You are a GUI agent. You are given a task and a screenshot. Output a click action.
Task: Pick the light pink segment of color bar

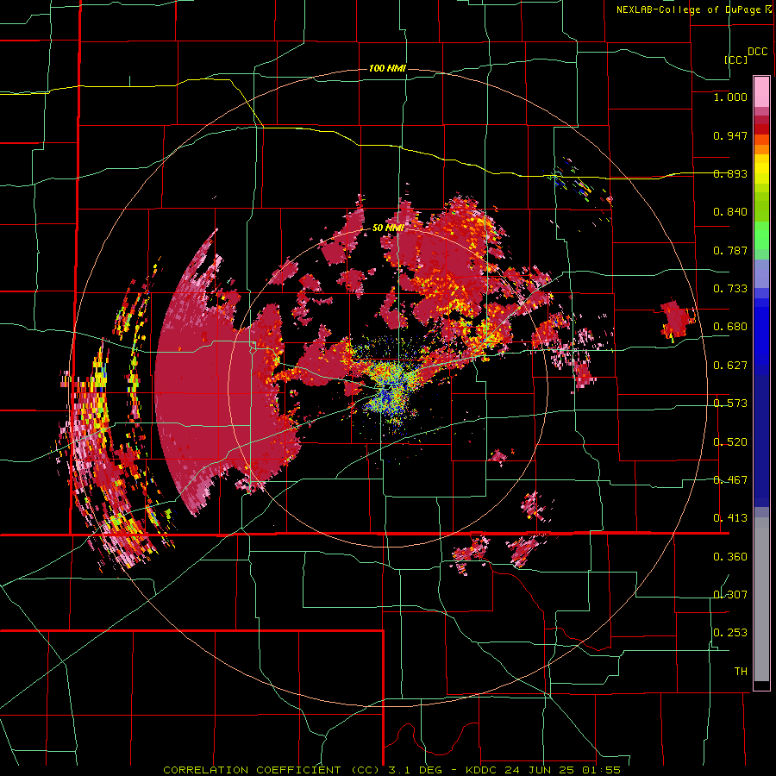[761, 91]
